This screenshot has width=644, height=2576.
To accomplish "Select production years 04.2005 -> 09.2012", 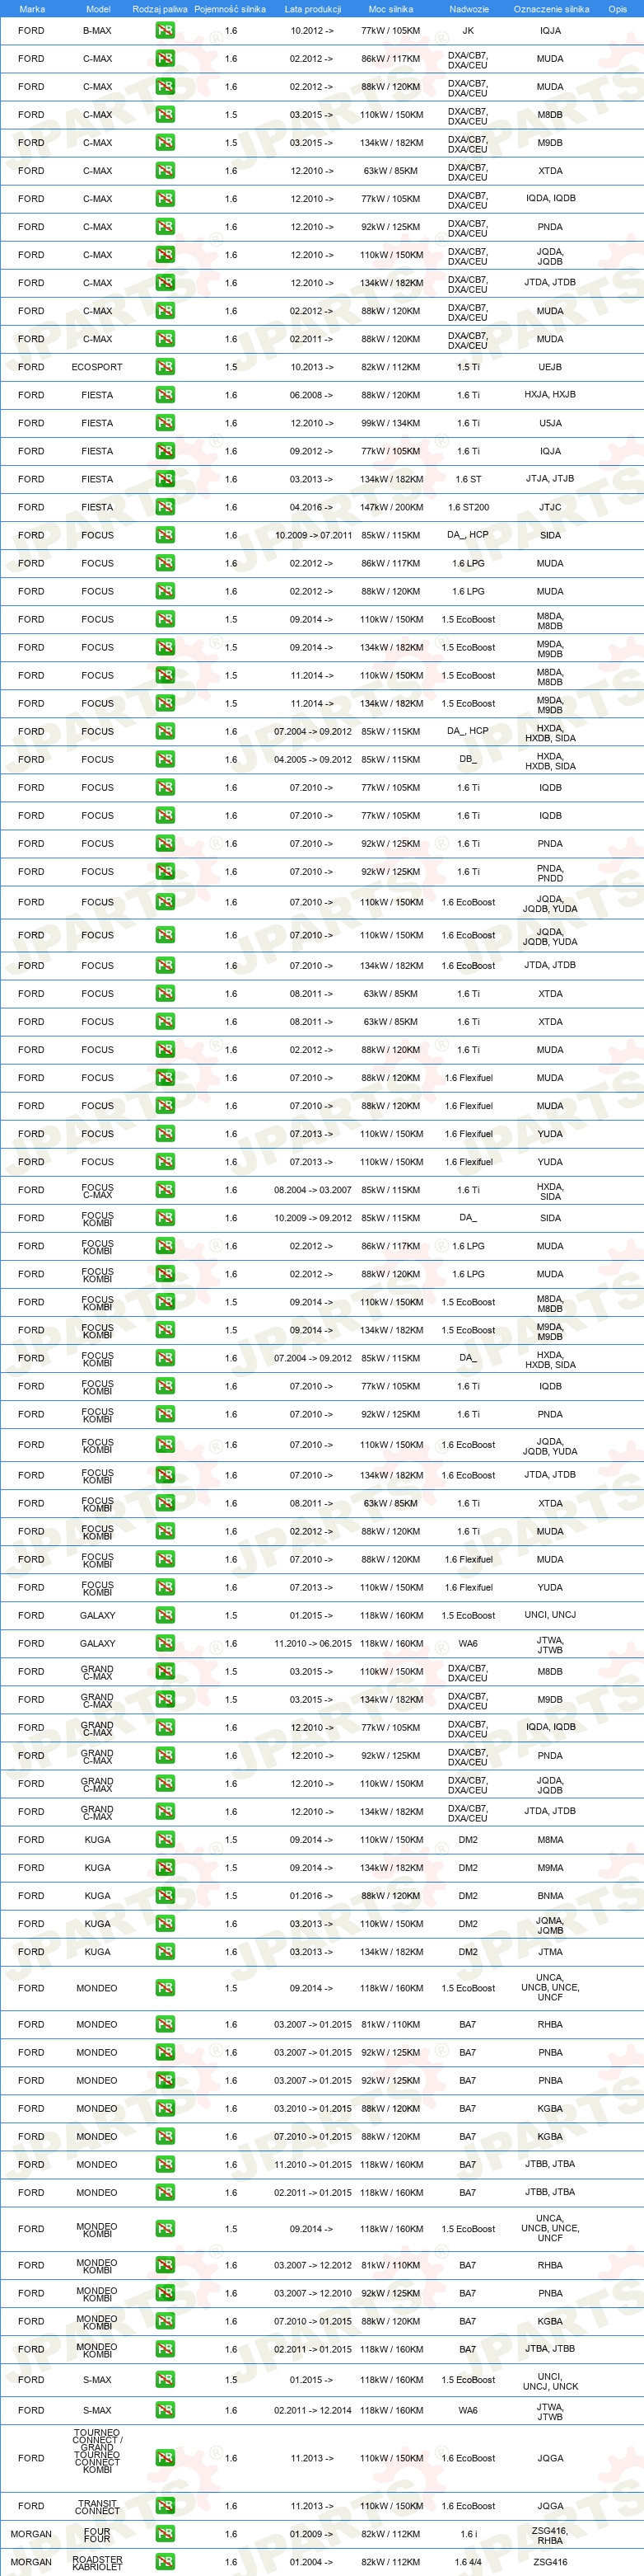I will [312, 759].
